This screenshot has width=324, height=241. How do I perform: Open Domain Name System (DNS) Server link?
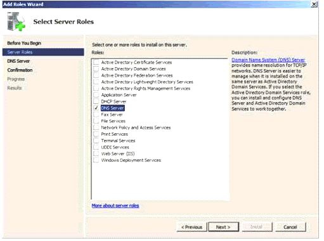click(x=268, y=60)
